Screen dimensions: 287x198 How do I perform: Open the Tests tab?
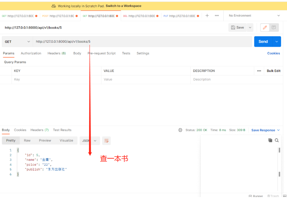126,53
